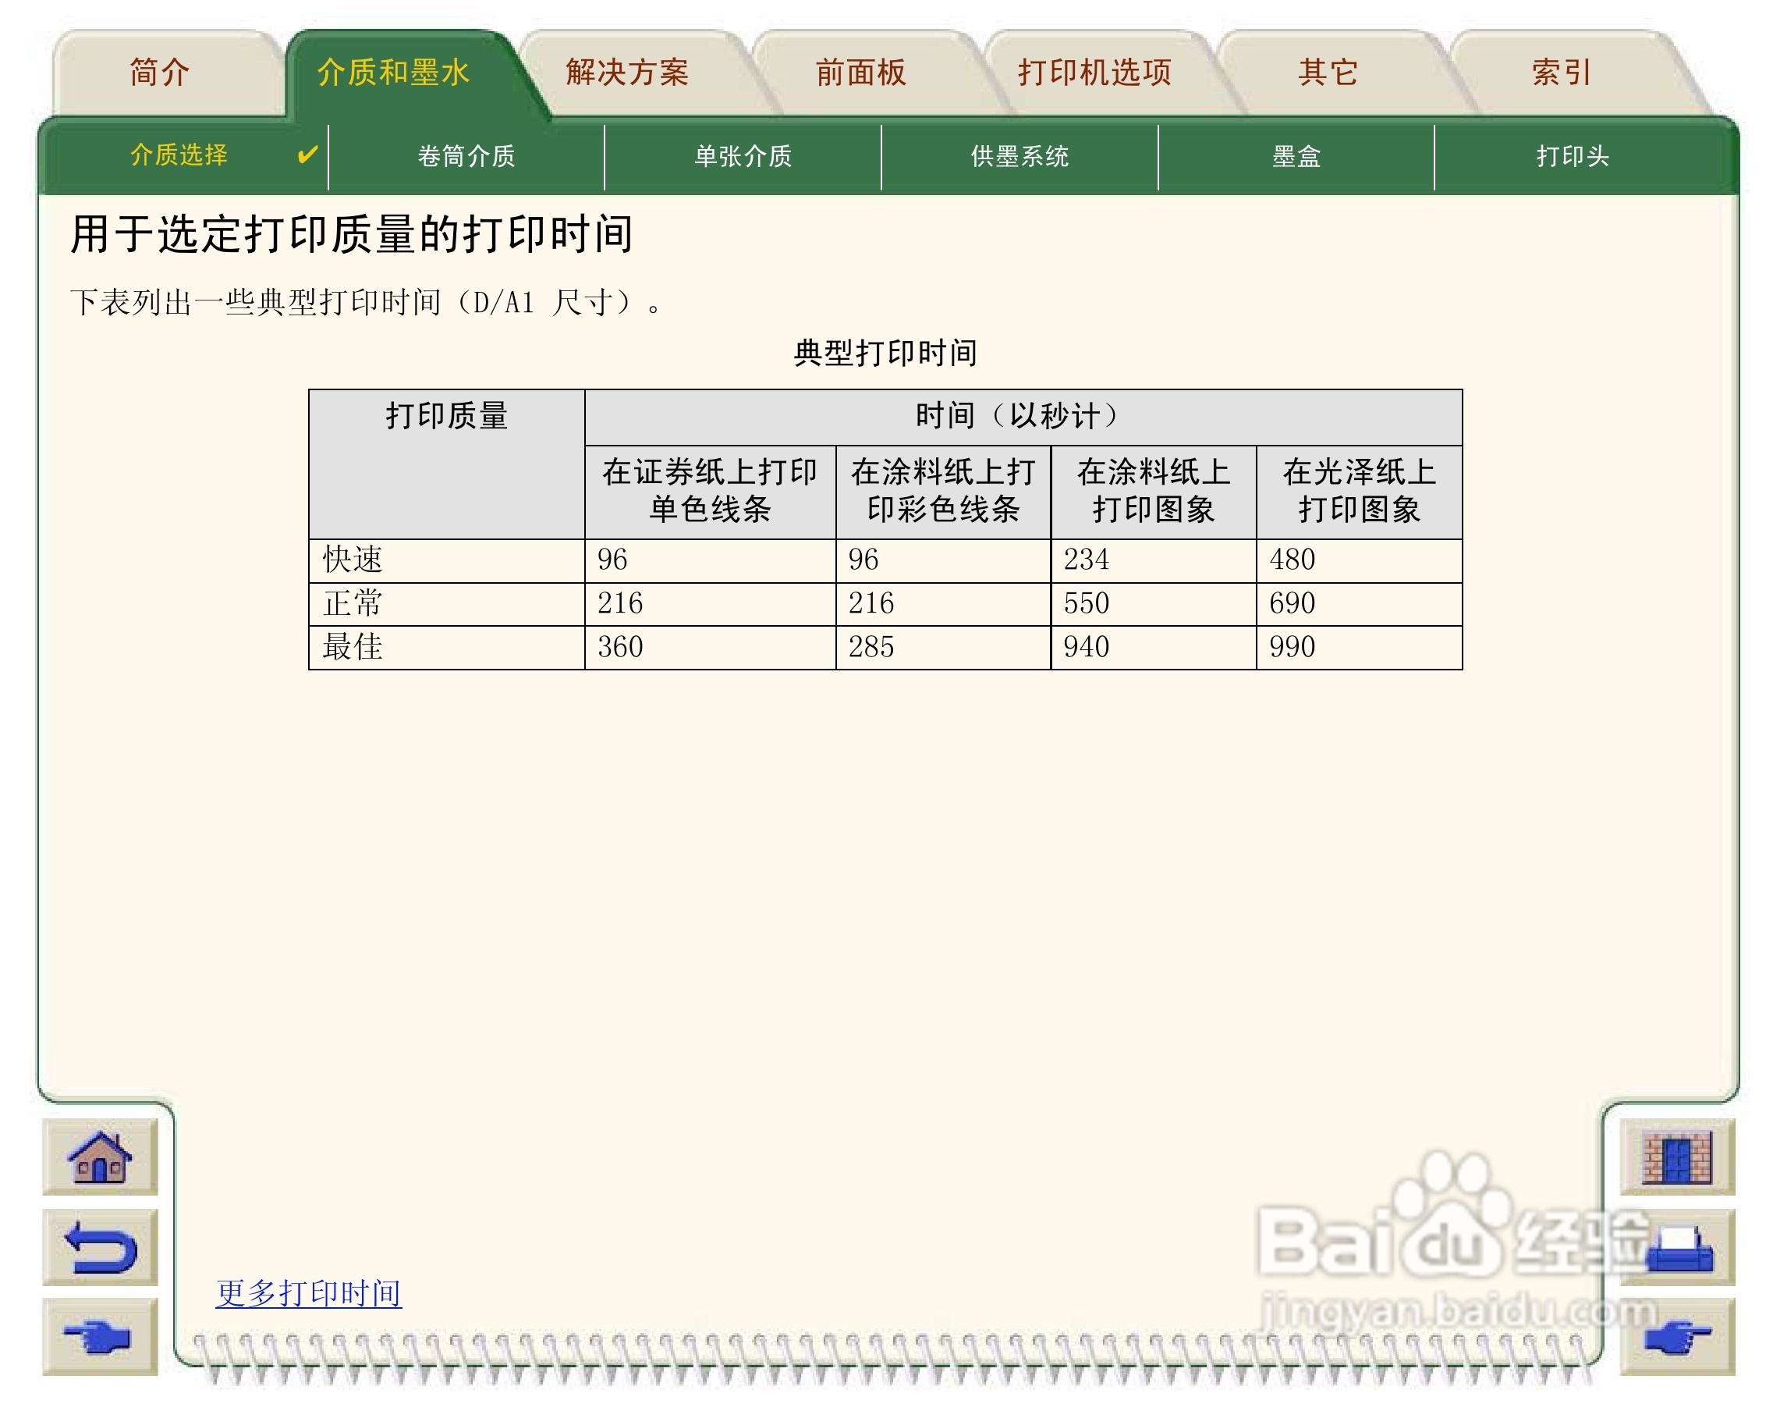Click the printer icon

1679,1249
